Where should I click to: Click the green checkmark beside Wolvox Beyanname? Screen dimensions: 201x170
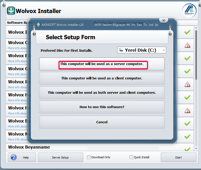click(187, 149)
